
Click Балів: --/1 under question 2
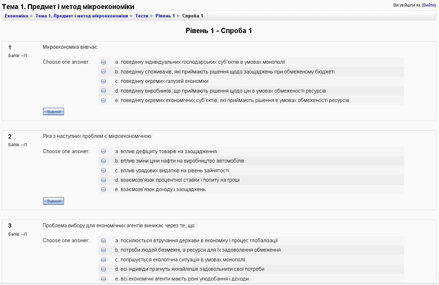(18, 145)
